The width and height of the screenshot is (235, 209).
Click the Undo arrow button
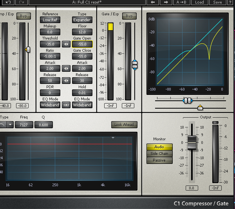(8, 2)
